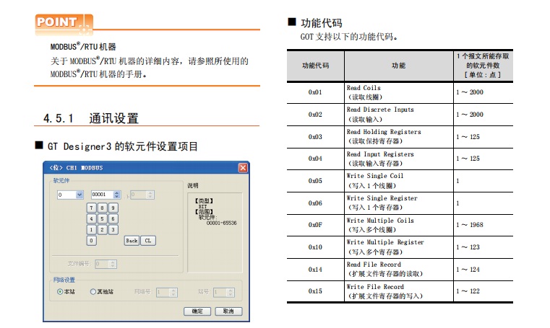Click the 网络号 spinner arrows

173,292
